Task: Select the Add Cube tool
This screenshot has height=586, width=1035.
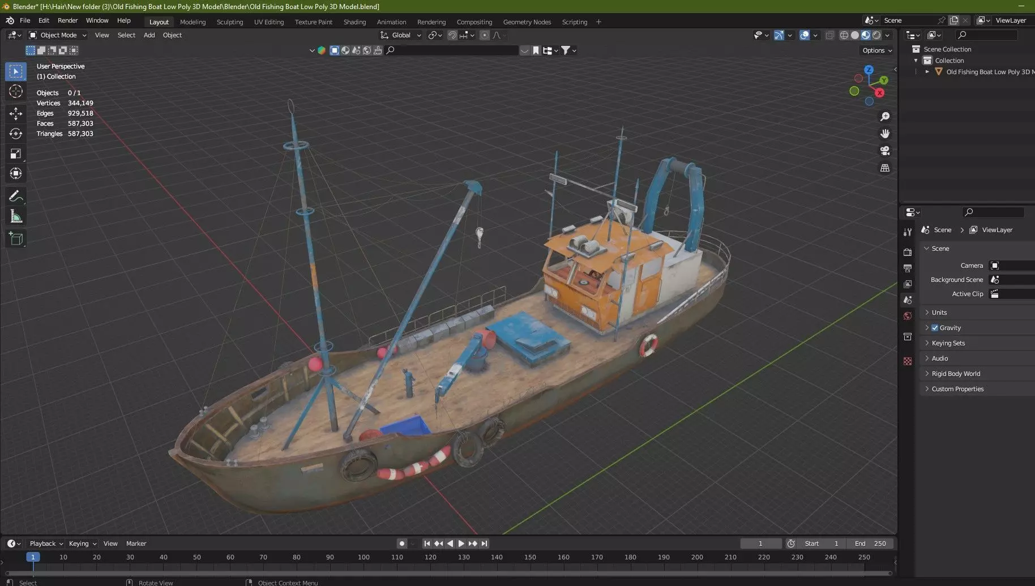Action: [x=16, y=239]
